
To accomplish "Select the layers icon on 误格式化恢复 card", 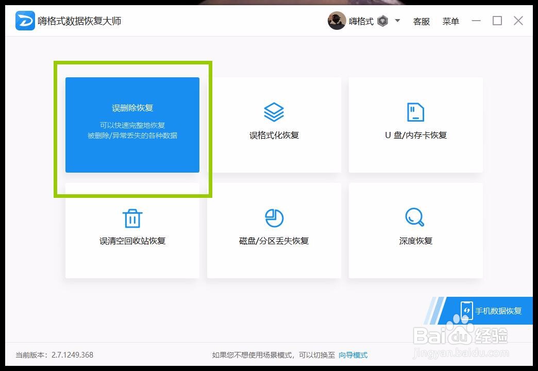I will [274, 111].
